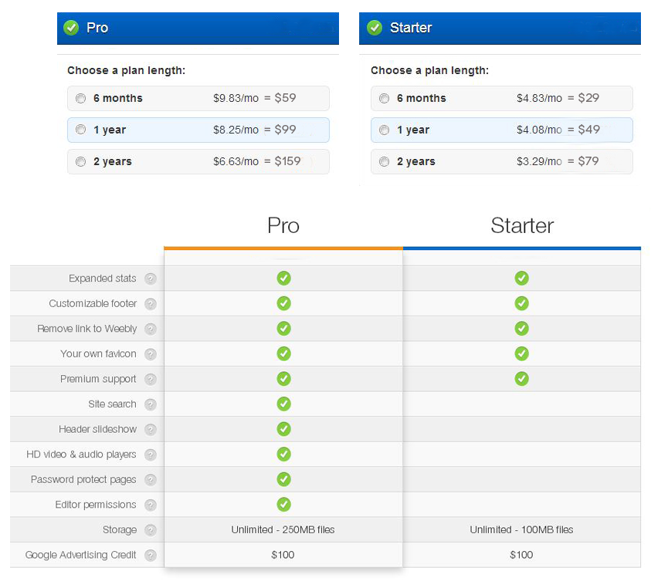Viewport: 651px width, 588px height.
Task: Open help icon next to Customizable footer
Action: [x=151, y=304]
